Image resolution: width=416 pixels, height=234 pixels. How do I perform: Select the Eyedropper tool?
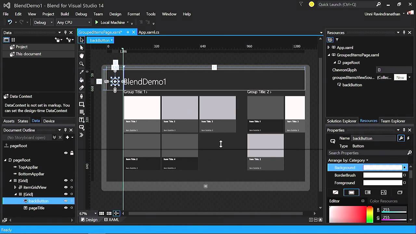pyautogui.click(x=82, y=72)
